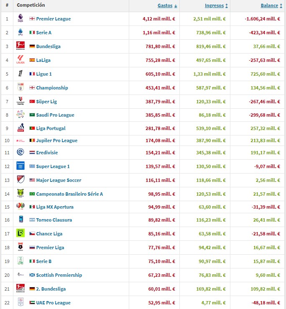Open the UAE Pro League link
The height and width of the screenshot is (309, 286).
53,303
